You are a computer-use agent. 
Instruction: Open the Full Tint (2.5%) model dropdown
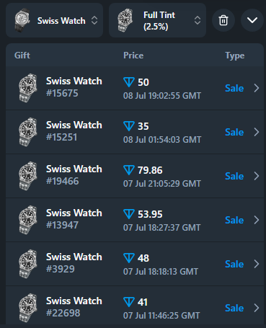click(157, 20)
